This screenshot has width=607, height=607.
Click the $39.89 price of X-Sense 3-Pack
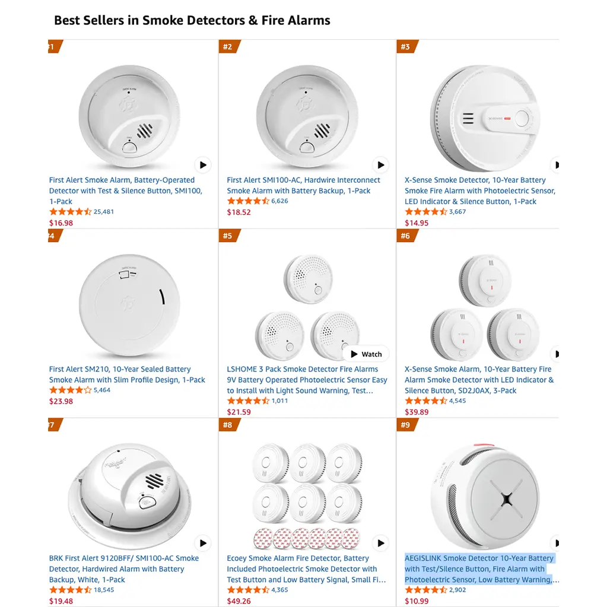[417, 412]
